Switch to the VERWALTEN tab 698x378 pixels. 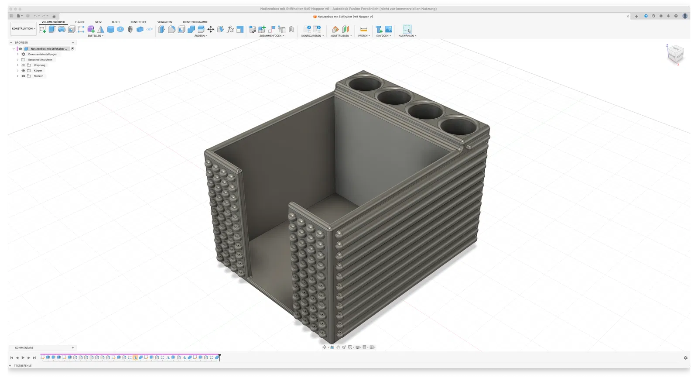coord(164,22)
